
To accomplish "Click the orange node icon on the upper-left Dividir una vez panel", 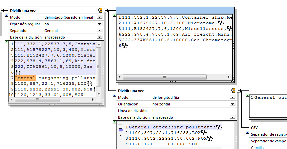I will tap(100, 11).
